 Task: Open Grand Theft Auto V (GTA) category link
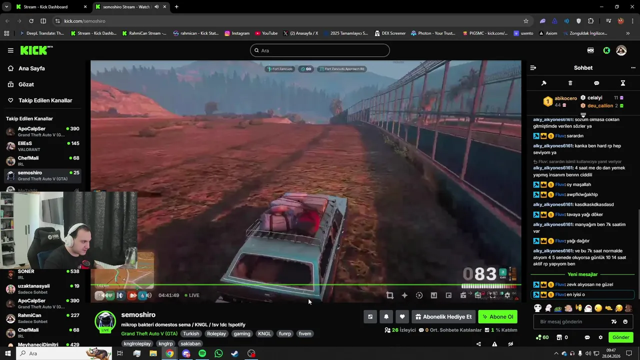coord(149,333)
